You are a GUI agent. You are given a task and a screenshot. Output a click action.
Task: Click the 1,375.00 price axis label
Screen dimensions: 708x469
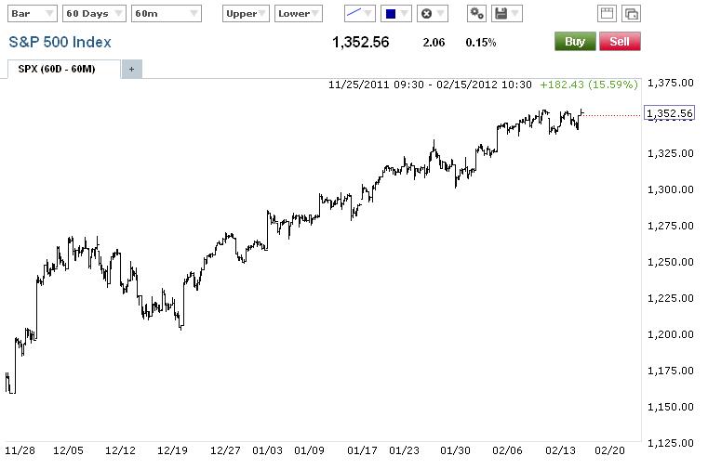670,83
